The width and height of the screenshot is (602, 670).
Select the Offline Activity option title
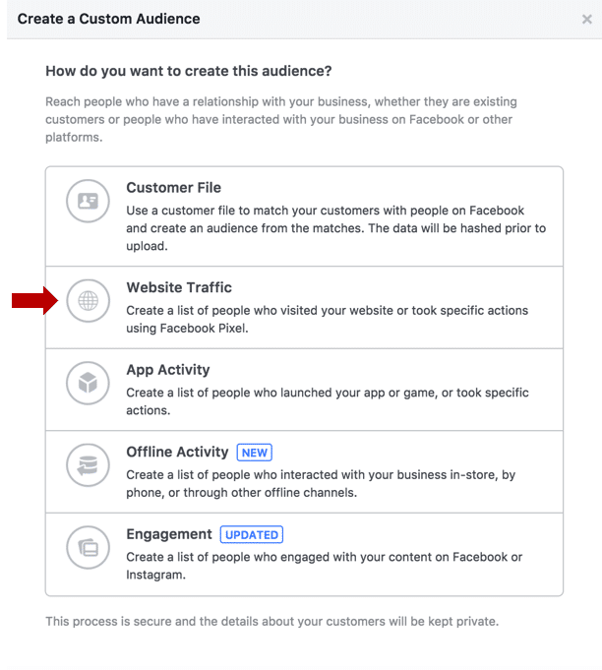[x=177, y=452]
